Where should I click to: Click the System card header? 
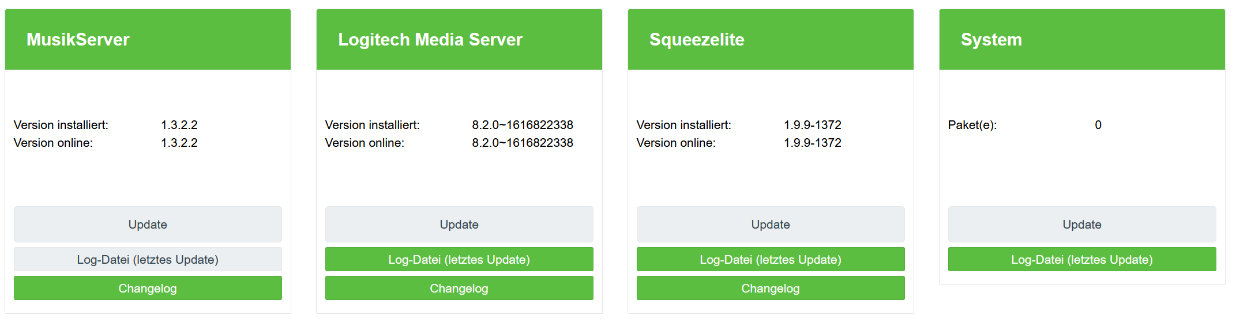coord(991,40)
